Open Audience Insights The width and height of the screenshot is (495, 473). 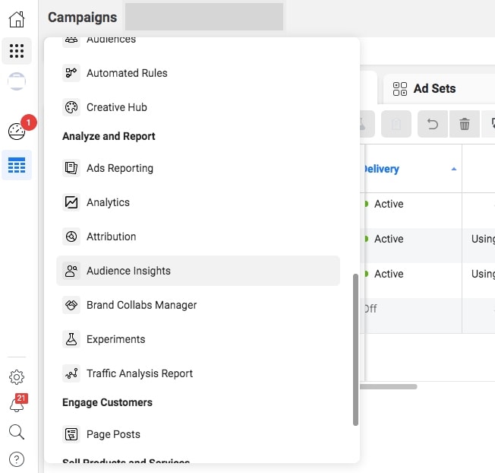pyautogui.click(x=128, y=271)
